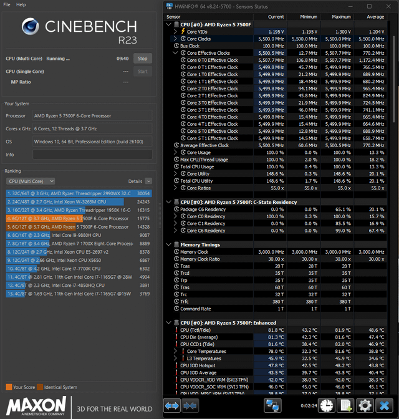
Task: Open the CPU (Multi Core) ranking dropdown
Action: pos(31,181)
